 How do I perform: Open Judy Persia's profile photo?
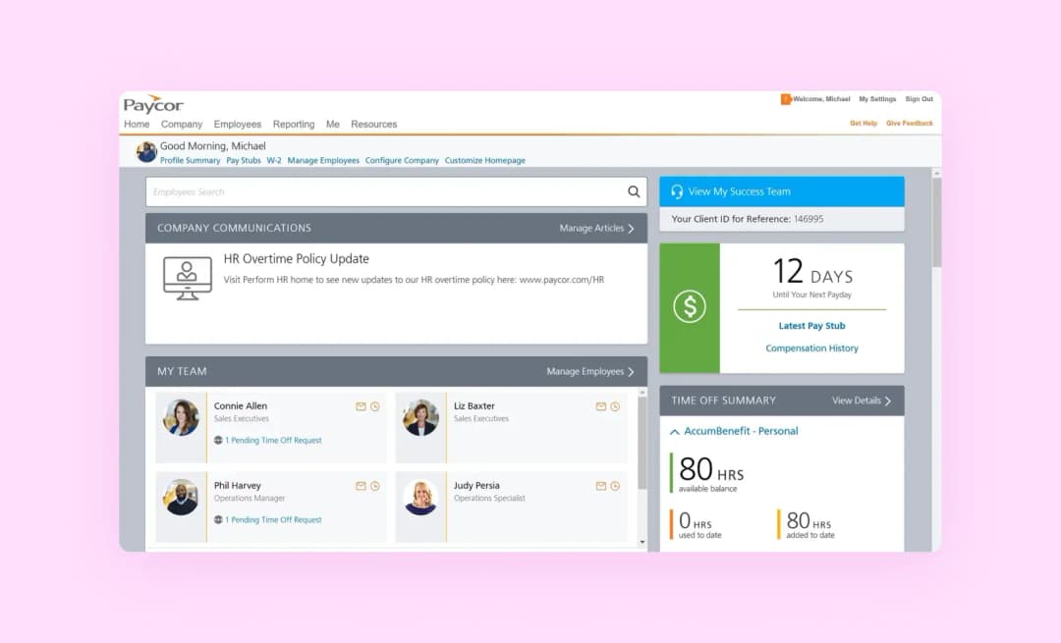pyautogui.click(x=420, y=497)
